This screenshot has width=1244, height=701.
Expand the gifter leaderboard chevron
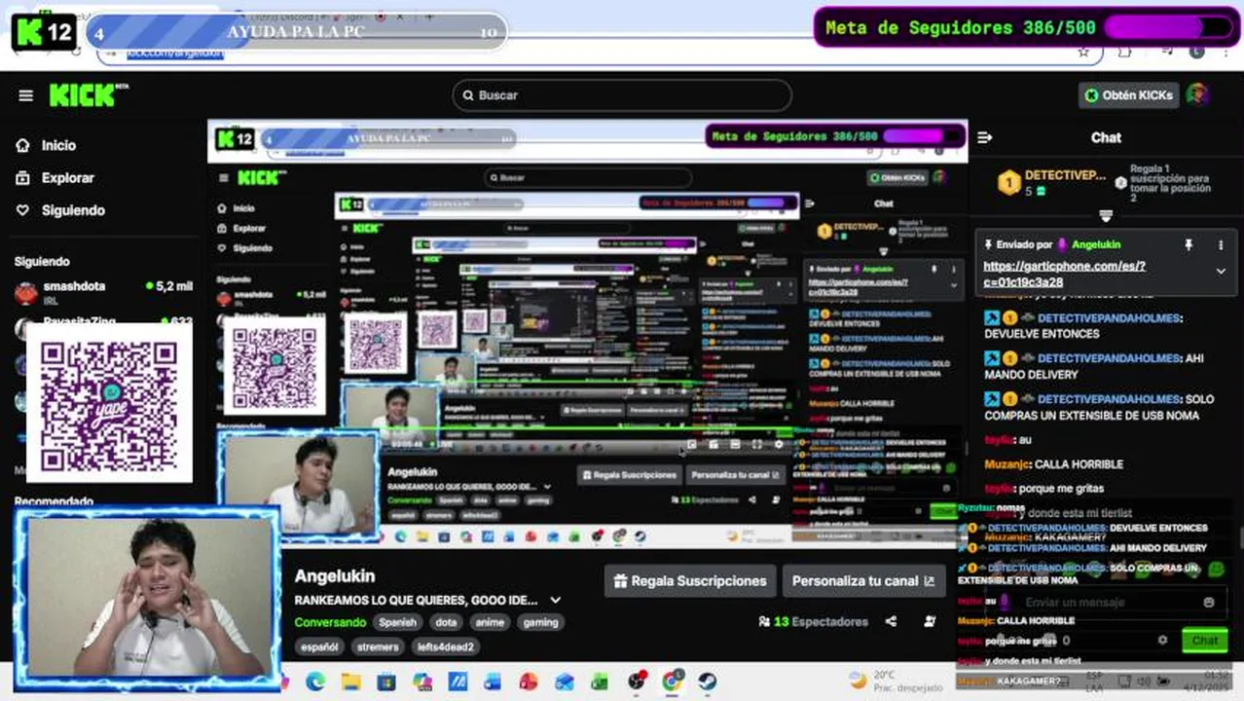point(1106,215)
